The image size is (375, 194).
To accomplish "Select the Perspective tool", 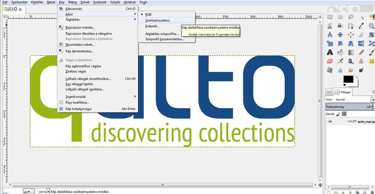I will pyautogui.click(x=351, y=43).
